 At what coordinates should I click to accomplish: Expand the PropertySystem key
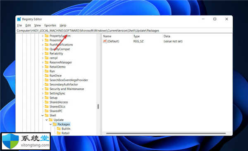coord(43,36)
